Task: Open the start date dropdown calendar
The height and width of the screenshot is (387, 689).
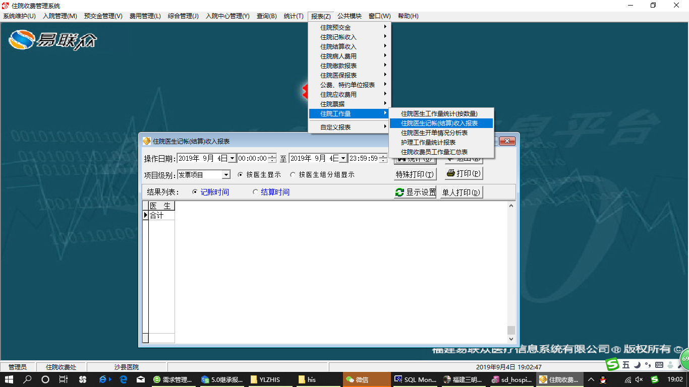Action: click(x=232, y=158)
